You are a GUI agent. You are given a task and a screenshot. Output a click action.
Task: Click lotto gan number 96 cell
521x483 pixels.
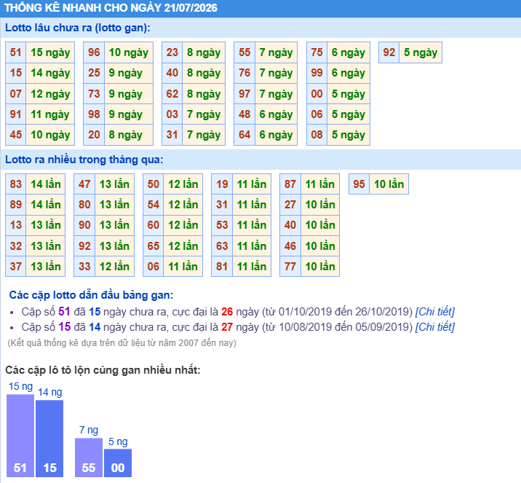[94, 52]
